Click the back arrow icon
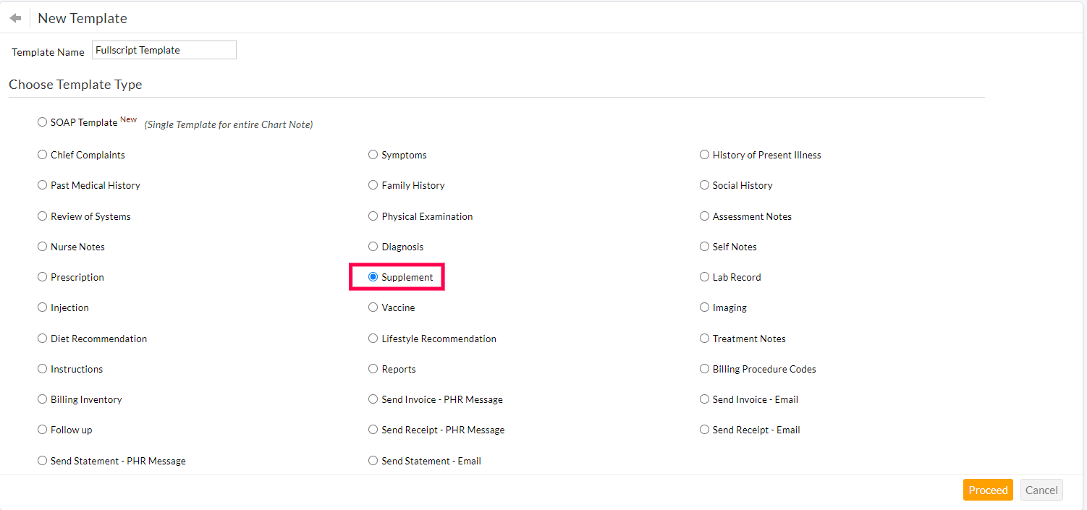Image resolution: width=1087 pixels, height=510 pixels. [x=15, y=18]
